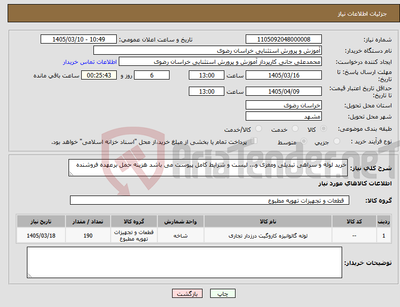The width and height of the screenshot is (400, 307).
Task: Click the واحد شمارش column header
Action: [x=180, y=221]
